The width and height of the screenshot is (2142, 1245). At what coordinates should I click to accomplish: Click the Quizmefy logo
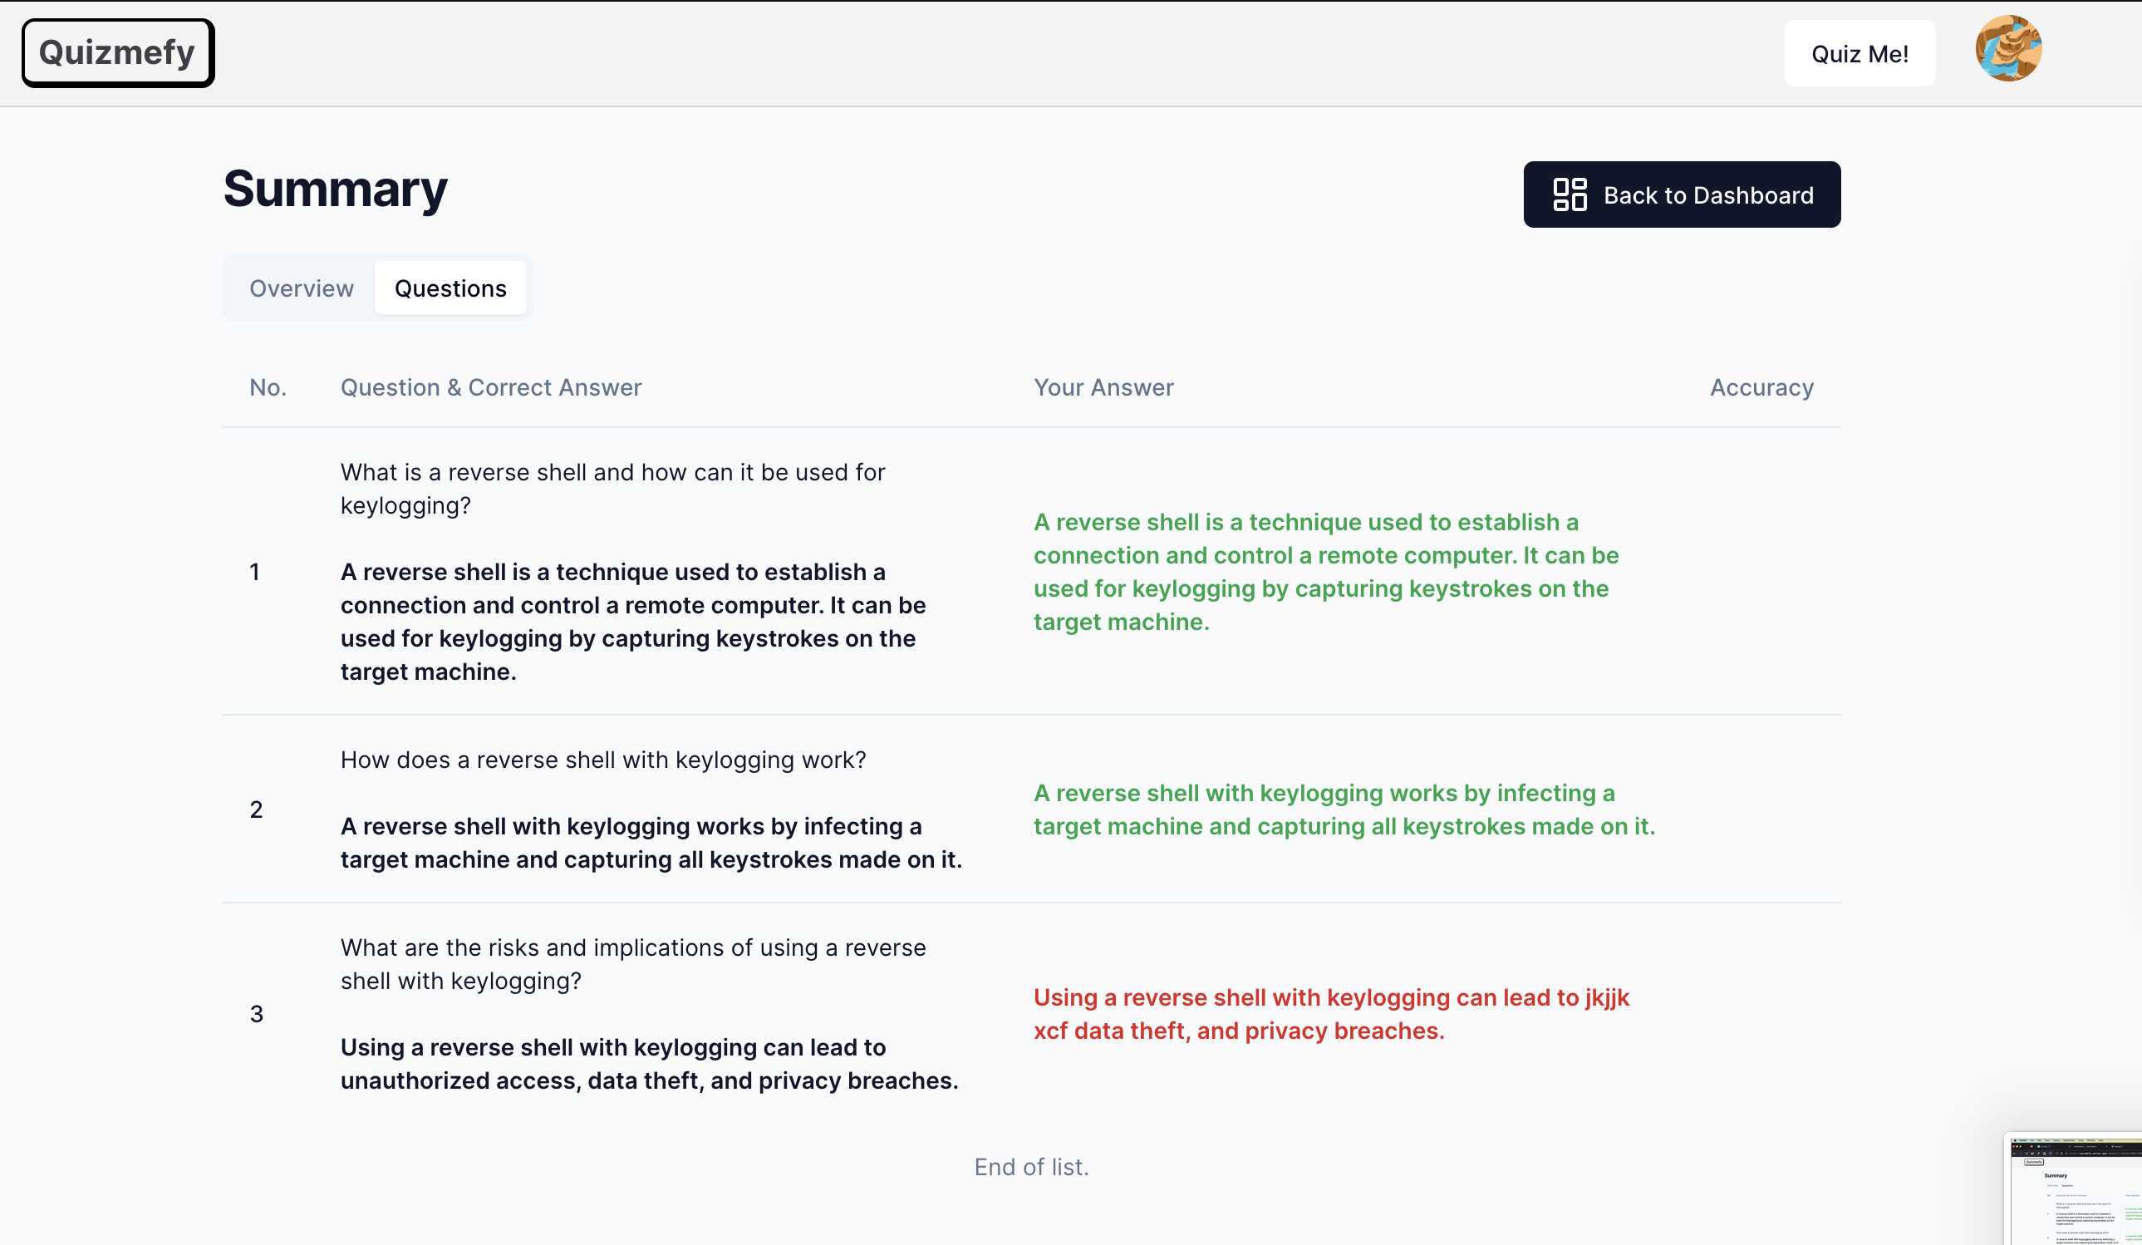(116, 52)
